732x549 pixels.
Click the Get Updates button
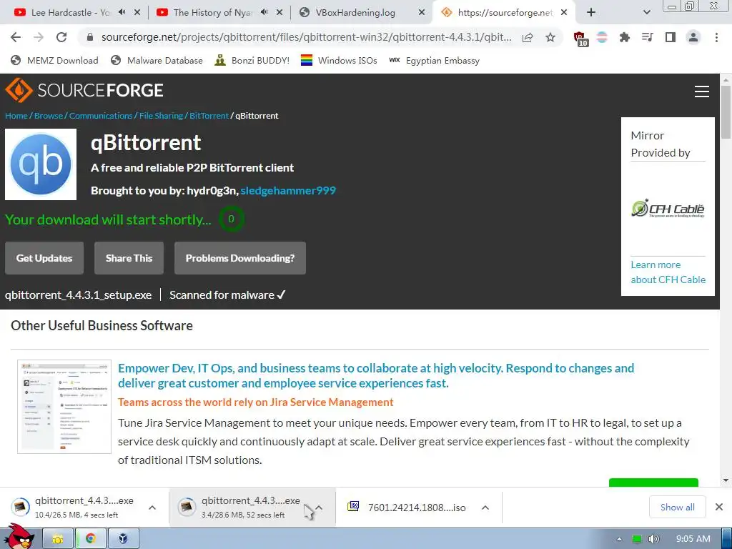coord(44,258)
